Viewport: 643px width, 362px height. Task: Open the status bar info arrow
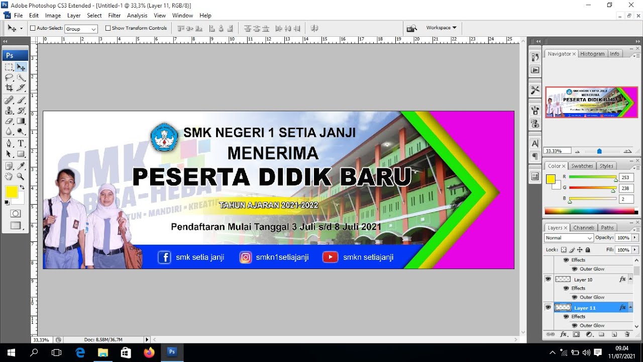(x=147, y=340)
